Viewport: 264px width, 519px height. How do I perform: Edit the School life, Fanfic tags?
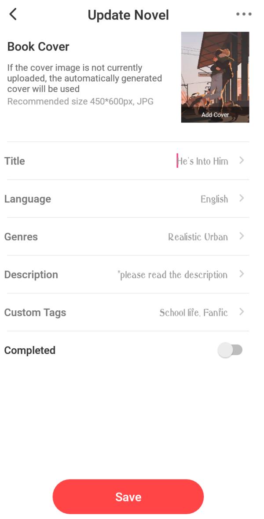coord(194,313)
